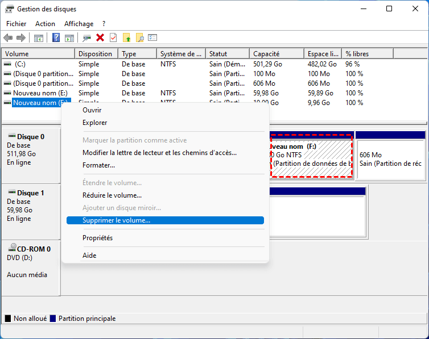Click 'Réduire le volume...' menu entry
The height and width of the screenshot is (339, 429).
point(112,195)
